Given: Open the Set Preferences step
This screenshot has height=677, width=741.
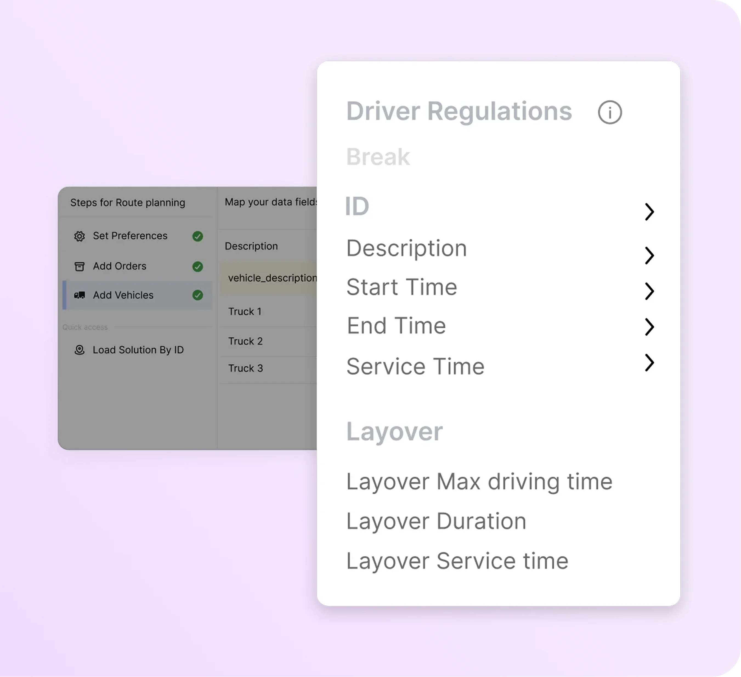Looking at the screenshot, I should (x=137, y=236).
